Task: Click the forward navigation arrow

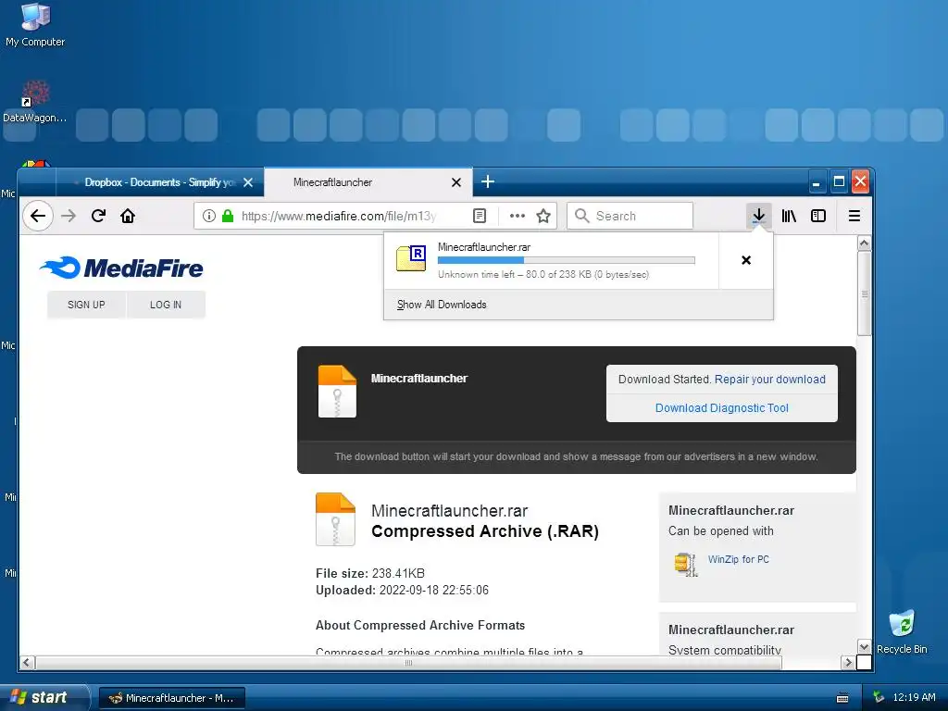Action: (69, 216)
